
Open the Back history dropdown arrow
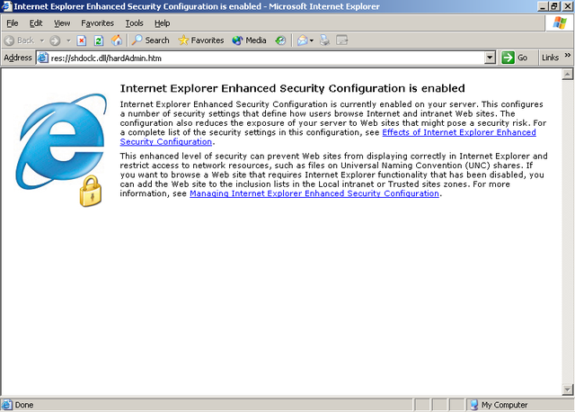tap(42, 40)
